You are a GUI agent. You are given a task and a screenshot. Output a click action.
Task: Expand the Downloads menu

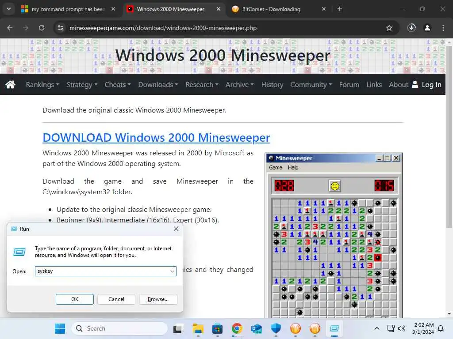click(x=158, y=84)
